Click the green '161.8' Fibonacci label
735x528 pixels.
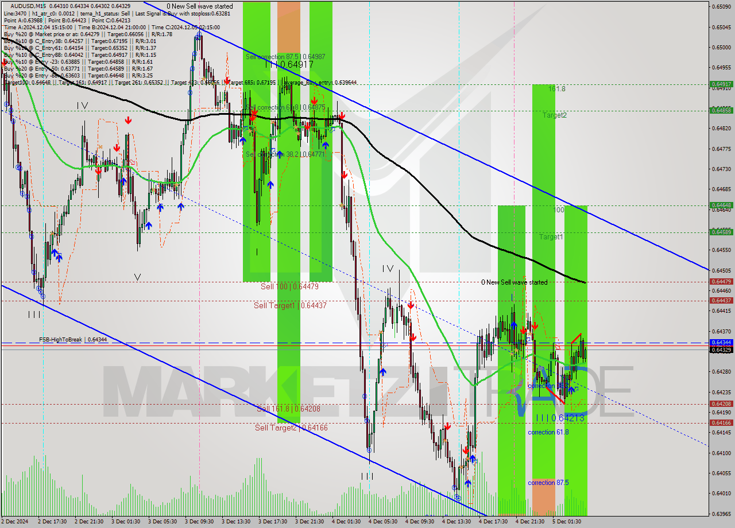tap(556, 89)
